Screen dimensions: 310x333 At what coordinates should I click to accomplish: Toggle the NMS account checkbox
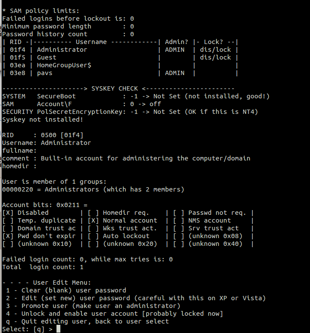click(x=179, y=220)
